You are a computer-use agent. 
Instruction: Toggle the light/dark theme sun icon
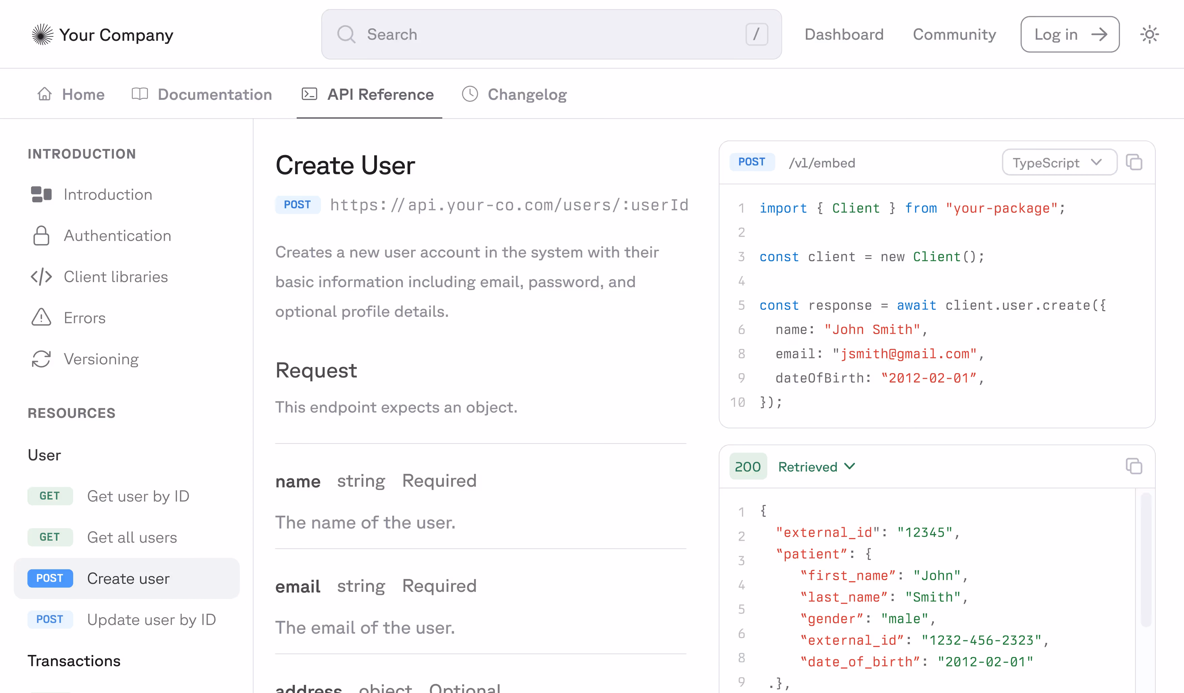pyautogui.click(x=1149, y=34)
